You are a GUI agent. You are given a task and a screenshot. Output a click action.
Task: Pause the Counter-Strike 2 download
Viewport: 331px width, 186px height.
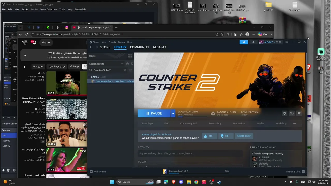click(154, 113)
